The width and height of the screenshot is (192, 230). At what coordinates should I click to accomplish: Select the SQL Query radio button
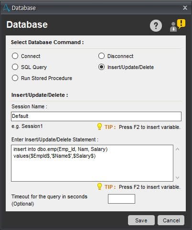tap(15, 67)
